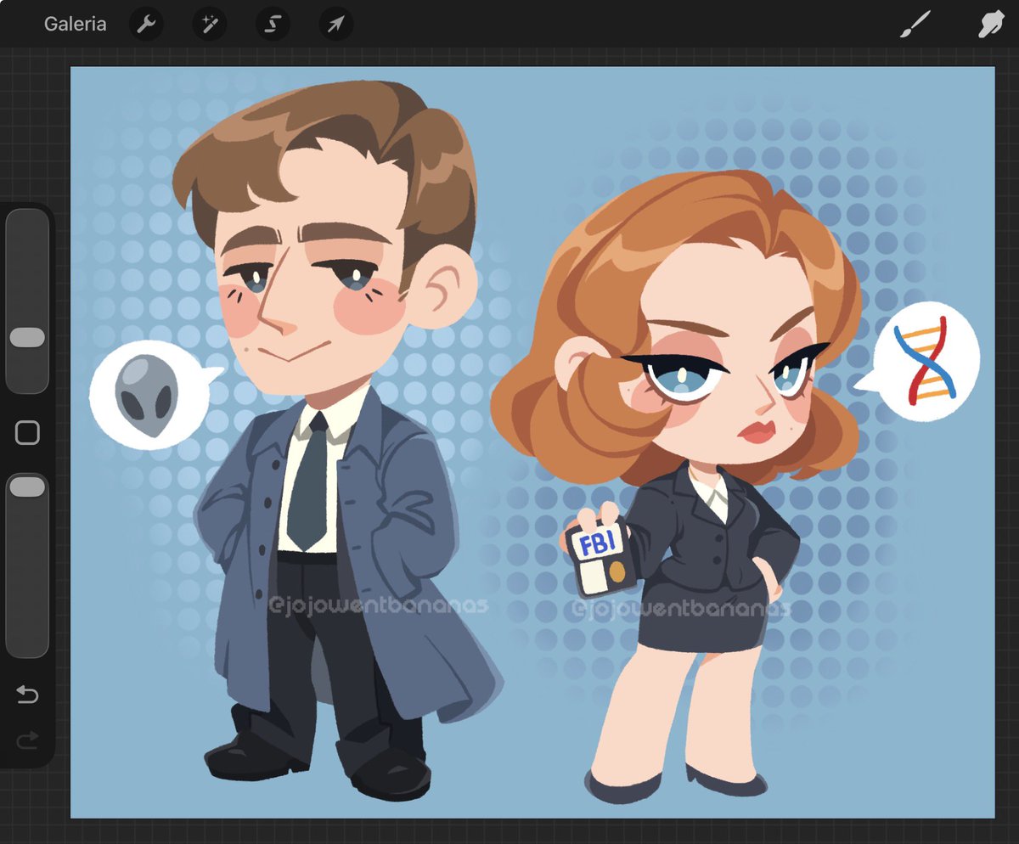Select the Smudge finger tool
This screenshot has width=1019, height=844.
[991, 25]
